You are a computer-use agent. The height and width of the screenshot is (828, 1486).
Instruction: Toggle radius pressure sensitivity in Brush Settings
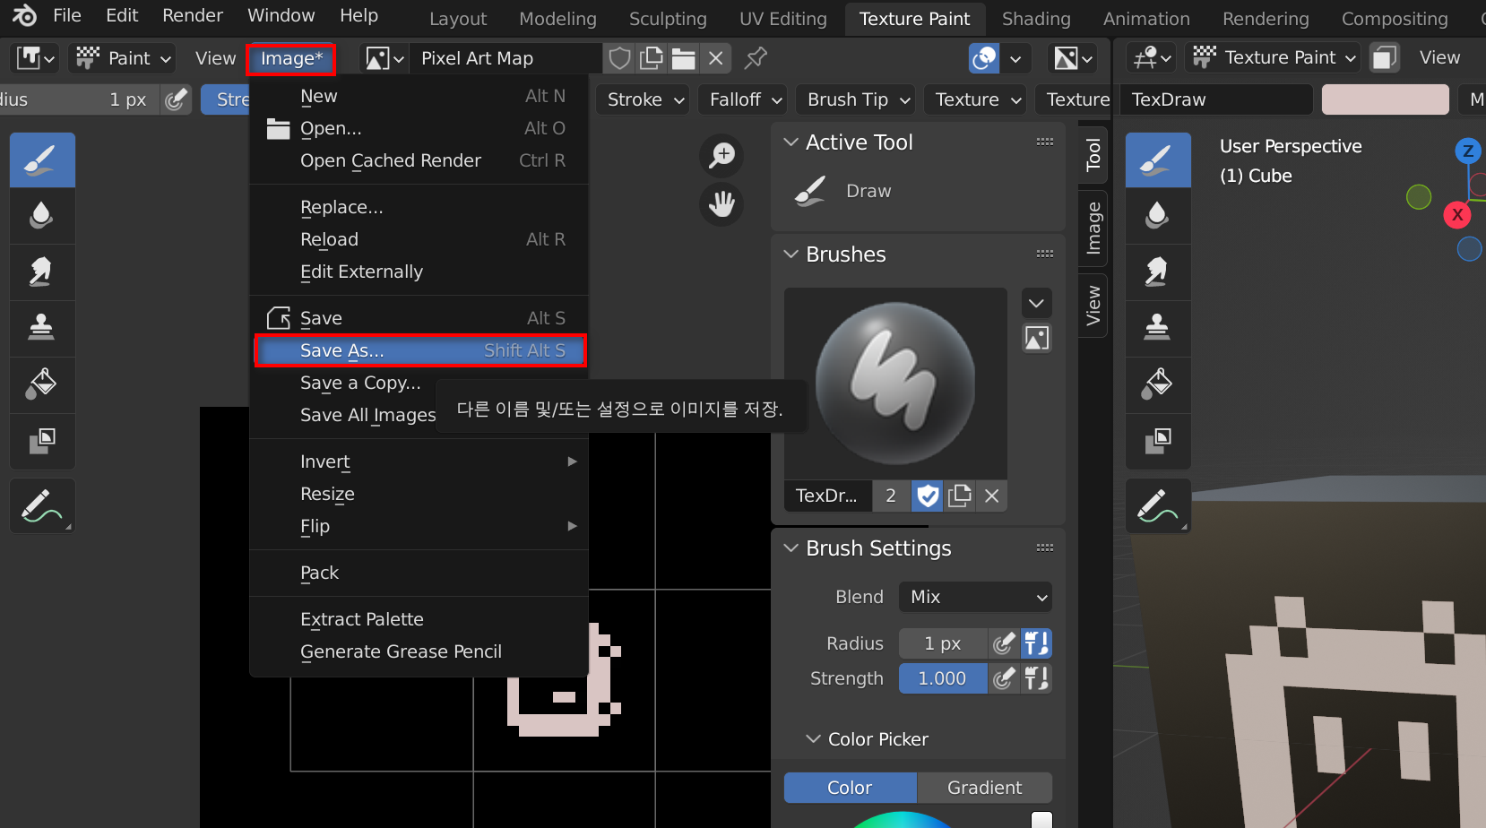[1004, 643]
